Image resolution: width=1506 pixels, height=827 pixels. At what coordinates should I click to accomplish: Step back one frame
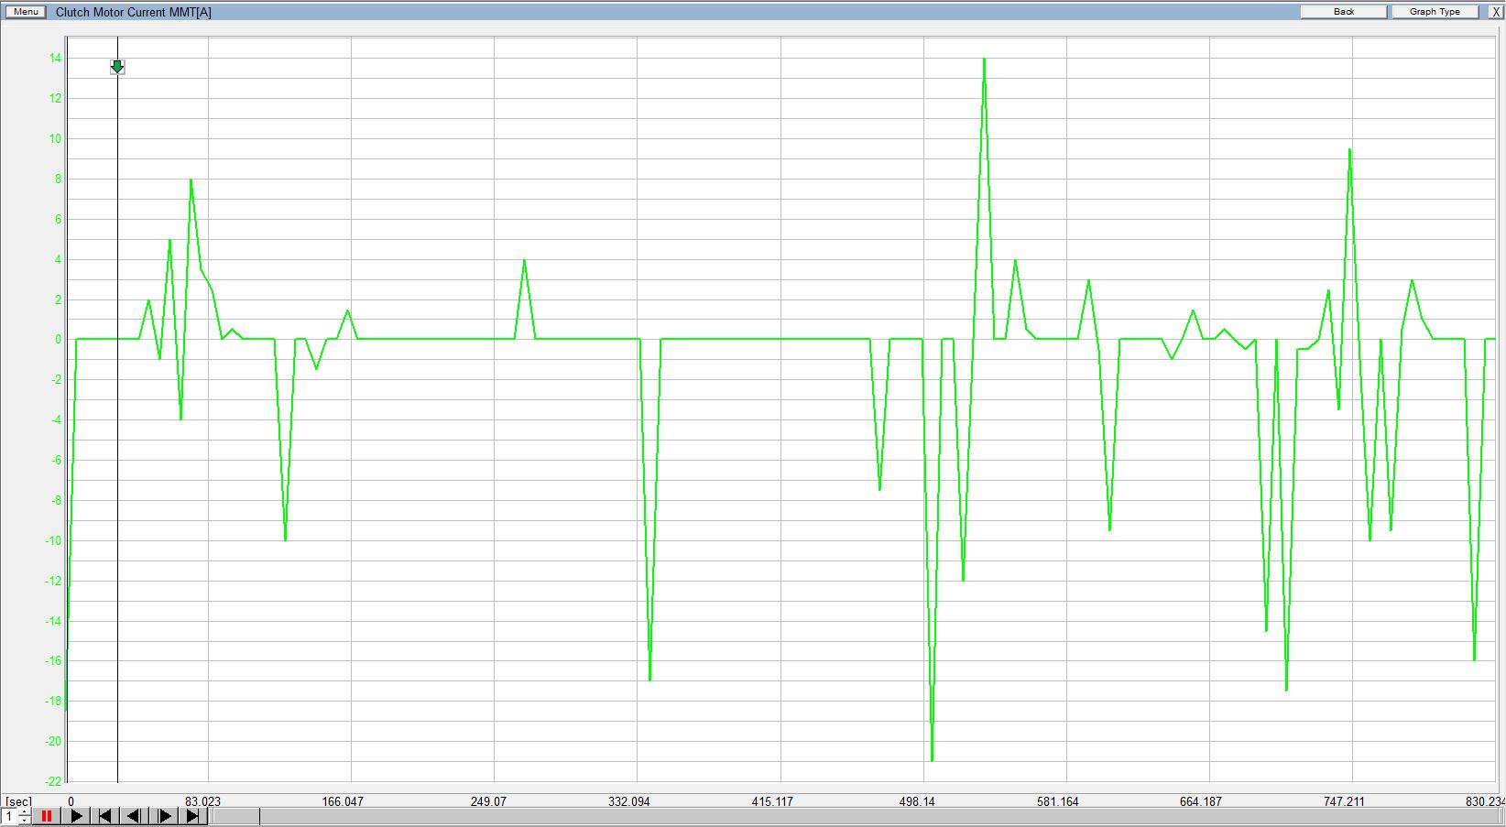[134, 816]
